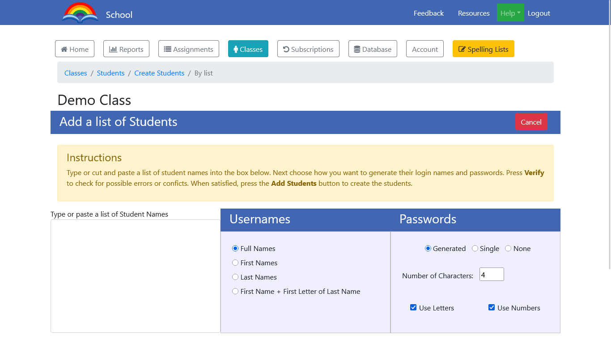Image resolution: width=611 pixels, height=343 pixels.
Task: Open the Assignments tab
Action: 189,49
